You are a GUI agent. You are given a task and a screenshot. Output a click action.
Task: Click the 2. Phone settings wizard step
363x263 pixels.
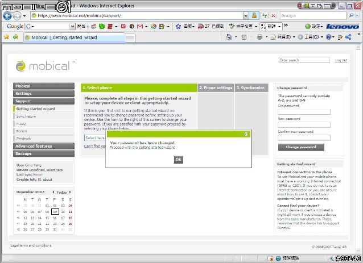[216, 88]
